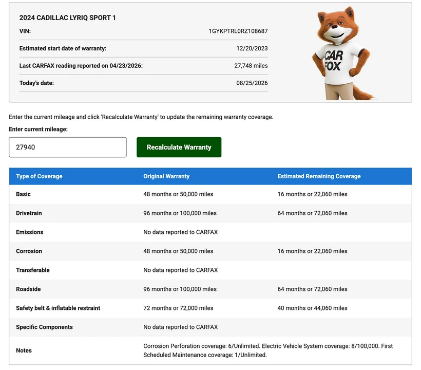Image resolution: width=421 pixels, height=370 pixels.
Task: Click the Corrosion coverage row label
Action: [x=29, y=251]
